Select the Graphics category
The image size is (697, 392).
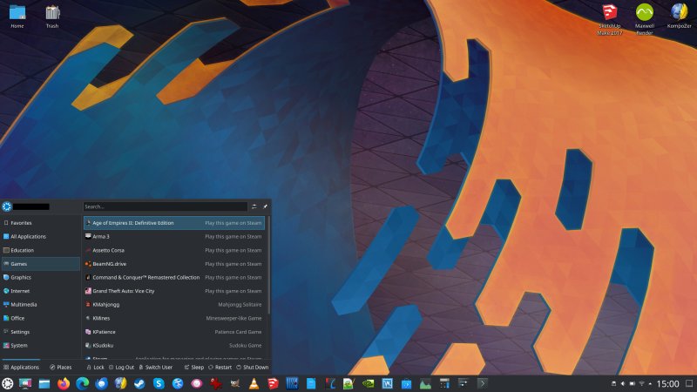21,277
